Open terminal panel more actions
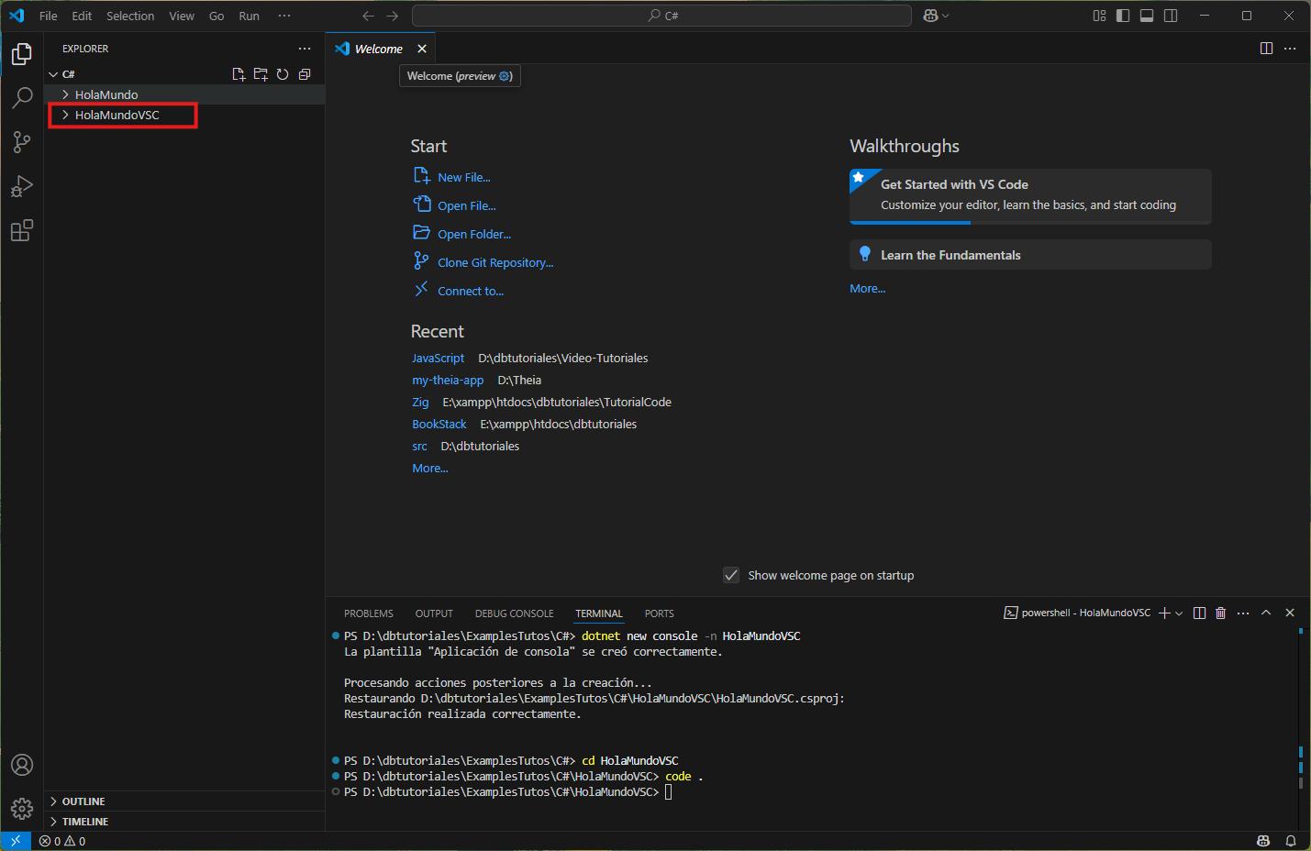 point(1243,613)
